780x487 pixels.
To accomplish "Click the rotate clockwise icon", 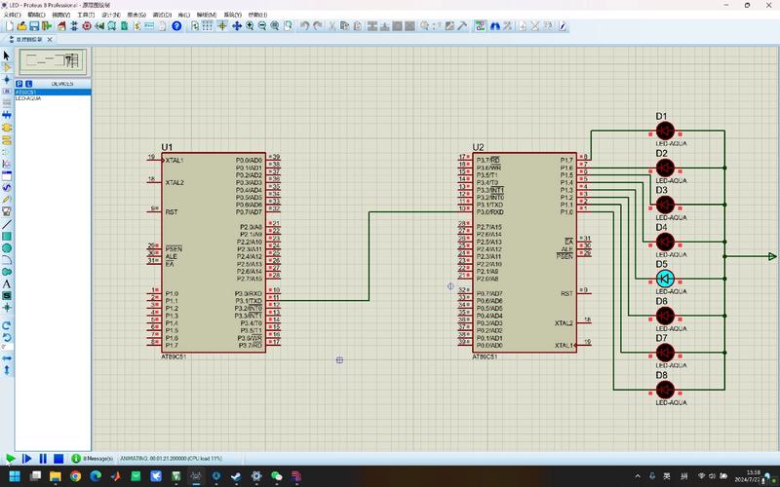I will (7, 324).
